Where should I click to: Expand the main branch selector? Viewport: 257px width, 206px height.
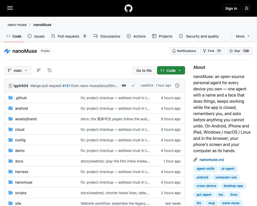(x=18, y=70)
